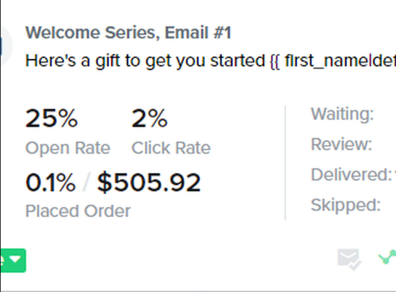
Task: Click the 2% click rate value
Action: pos(149,118)
